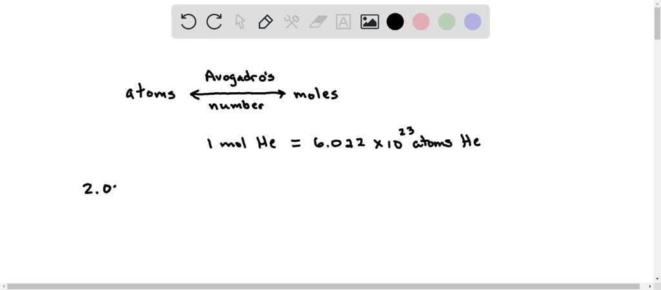Click the vertical scrollbar down arrow
This screenshot has width=661, height=290.
[x=657, y=278]
